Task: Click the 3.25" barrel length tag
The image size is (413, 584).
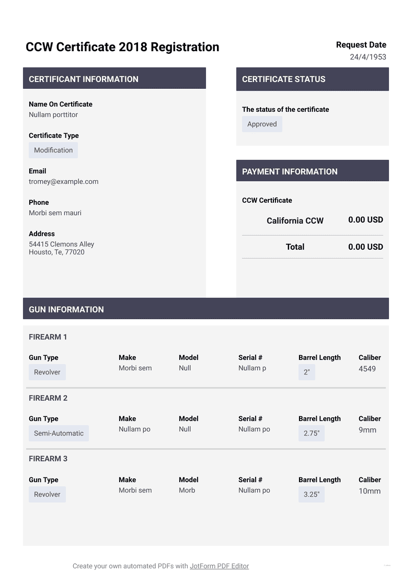Action: [312, 495]
